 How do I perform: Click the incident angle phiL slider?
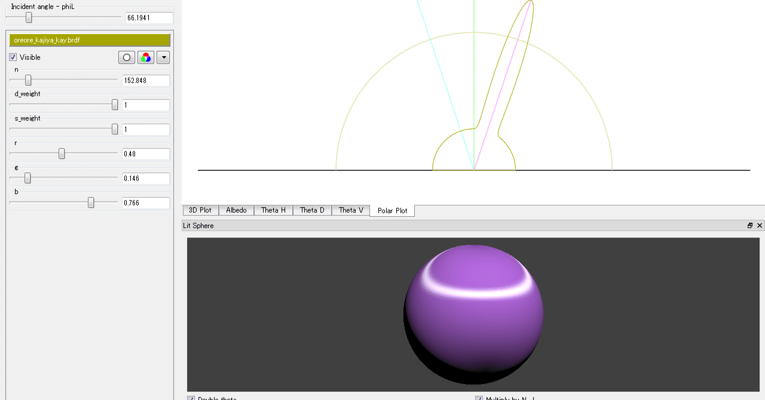click(x=28, y=17)
